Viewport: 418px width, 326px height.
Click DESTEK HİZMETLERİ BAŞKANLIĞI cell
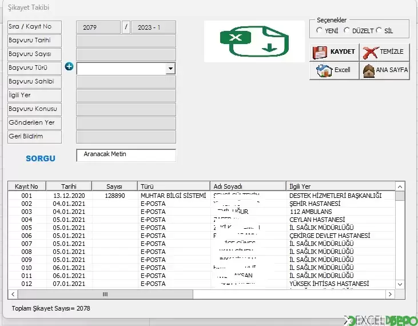(335, 196)
